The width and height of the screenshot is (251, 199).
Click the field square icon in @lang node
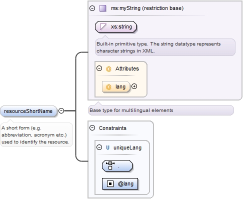pyautogui.click(x=110, y=183)
